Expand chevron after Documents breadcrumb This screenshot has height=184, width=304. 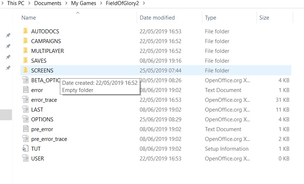(66, 3)
